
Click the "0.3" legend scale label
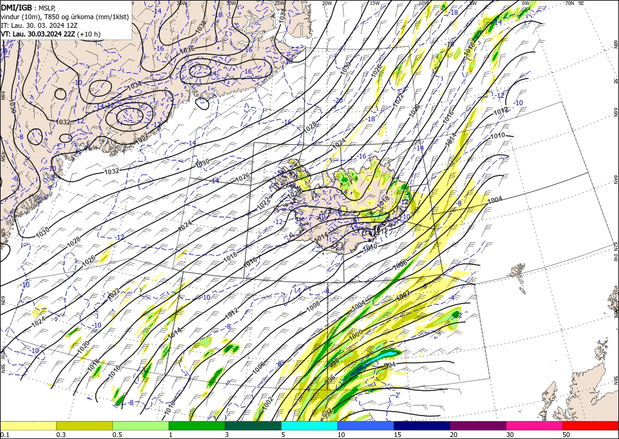(60, 435)
